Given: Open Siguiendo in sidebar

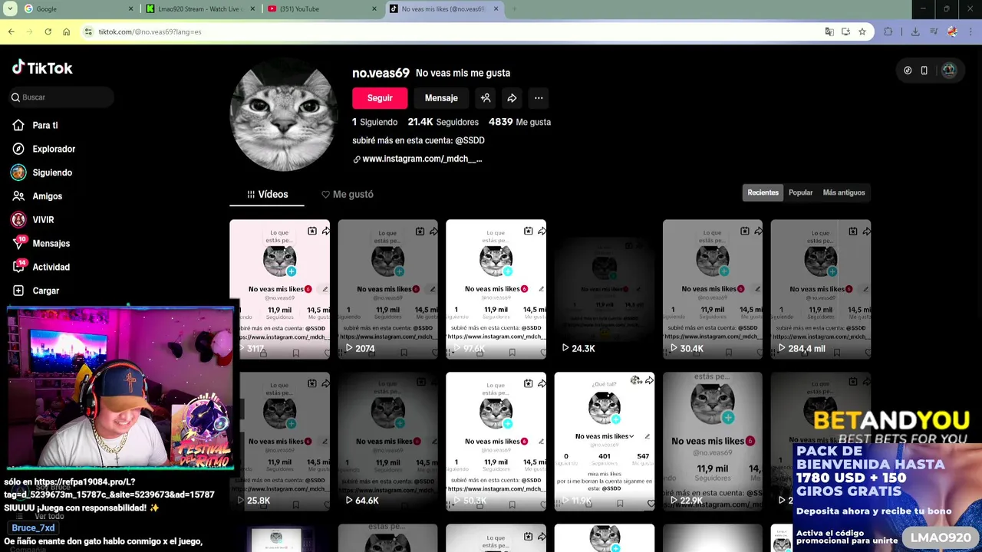Looking at the screenshot, I should point(51,172).
